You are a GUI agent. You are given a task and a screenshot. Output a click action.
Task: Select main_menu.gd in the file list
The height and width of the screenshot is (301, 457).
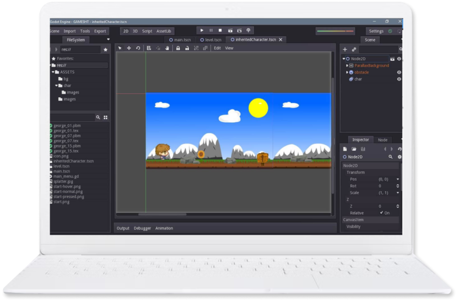pyautogui.click(x=65, y=176)
